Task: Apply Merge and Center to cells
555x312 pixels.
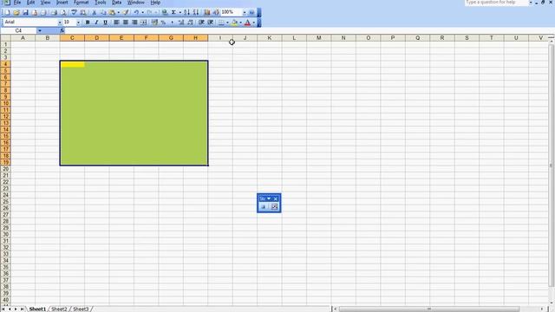Action: 143,23
